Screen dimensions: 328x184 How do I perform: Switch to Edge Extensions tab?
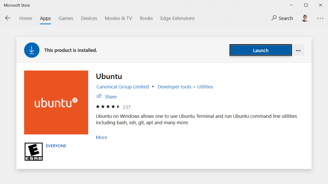click(x=177, y=18)
